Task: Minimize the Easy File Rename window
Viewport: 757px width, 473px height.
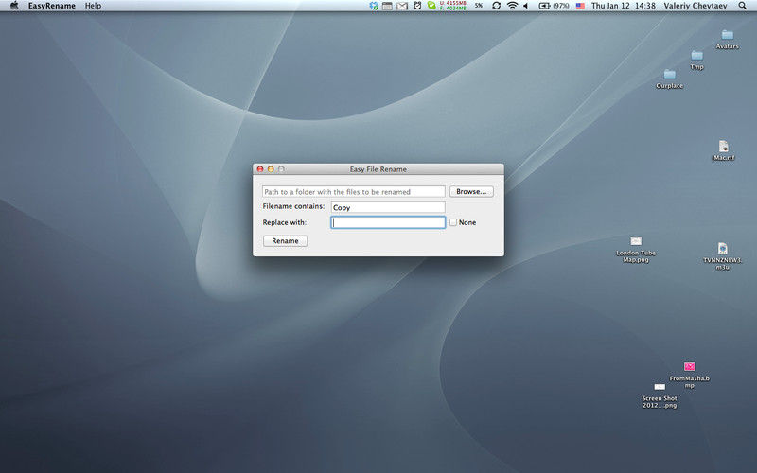Action: pos(271,169)
